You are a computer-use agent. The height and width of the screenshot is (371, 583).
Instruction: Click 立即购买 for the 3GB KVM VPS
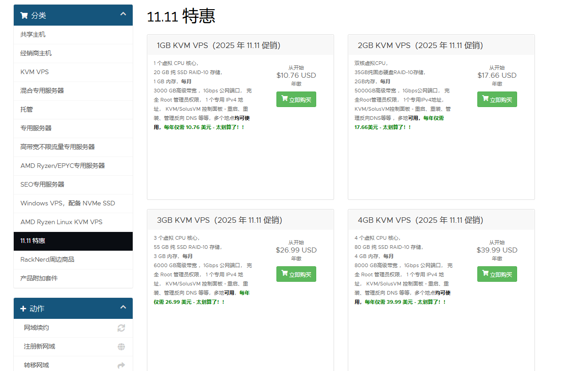(x=296, y=274)
